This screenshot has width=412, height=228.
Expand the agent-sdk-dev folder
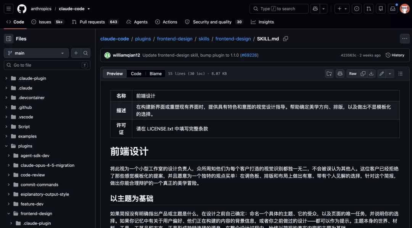tap(9, 156)
